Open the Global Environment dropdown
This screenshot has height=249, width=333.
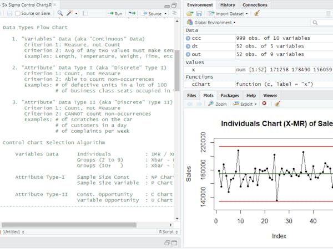point(211,23)
